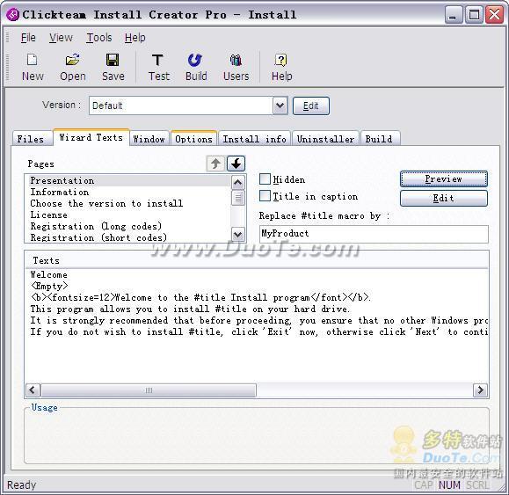Switch to the Files tab
509x495 pixels.
(x=32, y=139)
